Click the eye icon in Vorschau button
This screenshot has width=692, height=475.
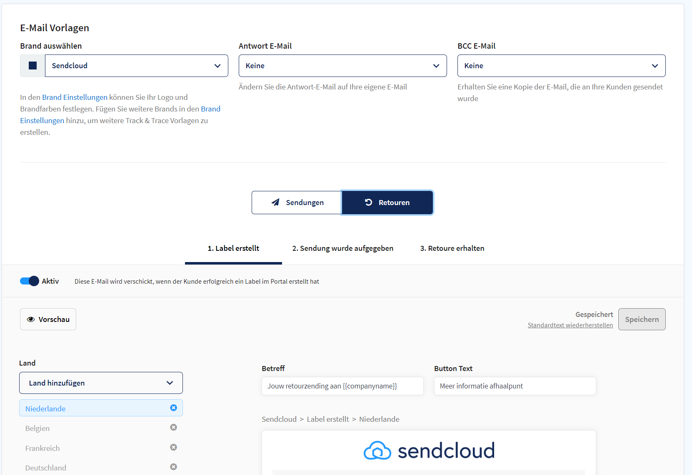31,319
